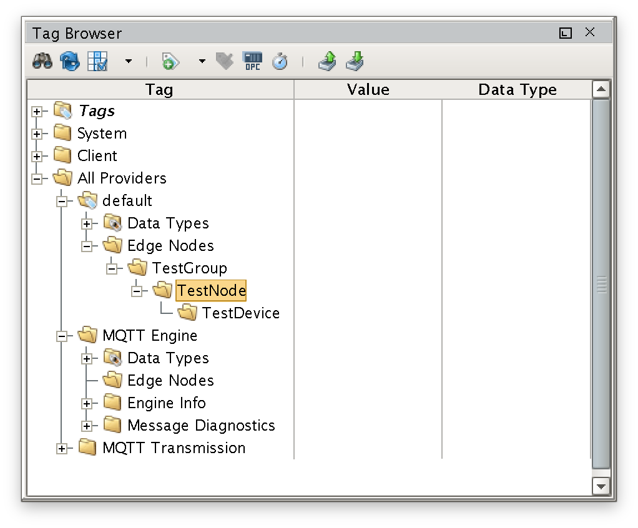Close the Tag Browser panel
This screenshot has width=638, height=528.
pyautogui.click(x=590, y=32)
